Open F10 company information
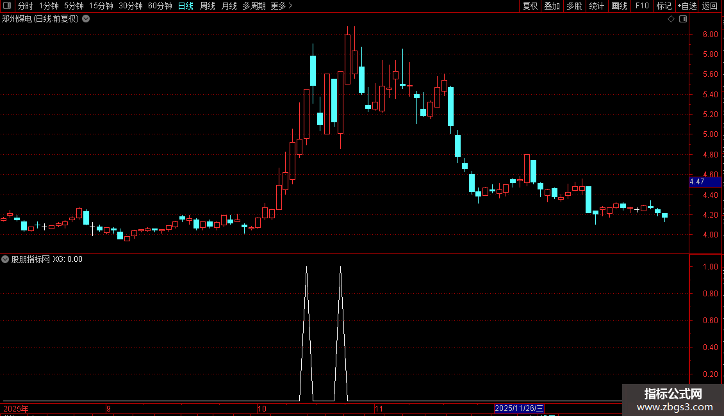The height and width of the screenshot is (416, 724). coord(642,6)
